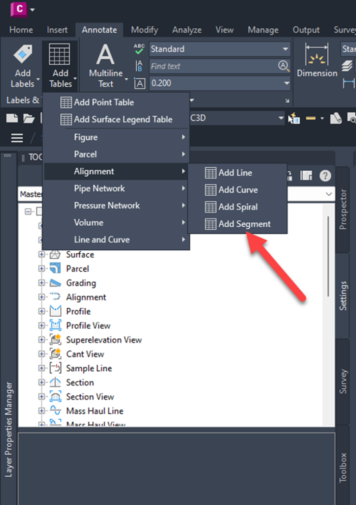Image resolution: width=356 pixels, height=505 pixels.
Task: Click the Section View tree icon
Action: (55, 397)
